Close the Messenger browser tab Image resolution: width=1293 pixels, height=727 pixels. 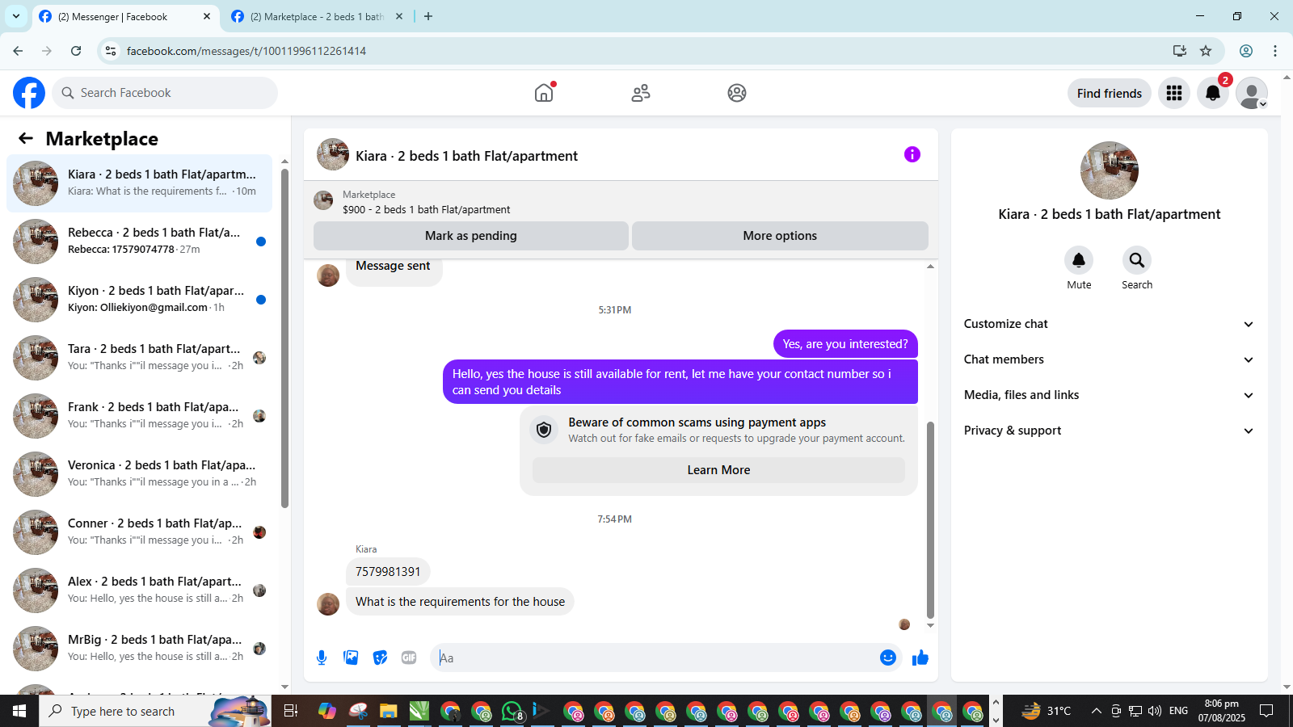click(x=207, y=16)
